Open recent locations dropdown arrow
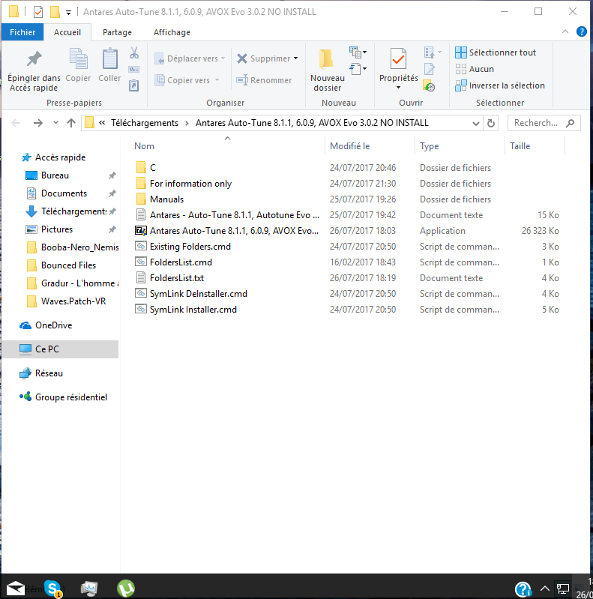The height and width of the screenshot is (599, 593). click(x=55, y=123)
